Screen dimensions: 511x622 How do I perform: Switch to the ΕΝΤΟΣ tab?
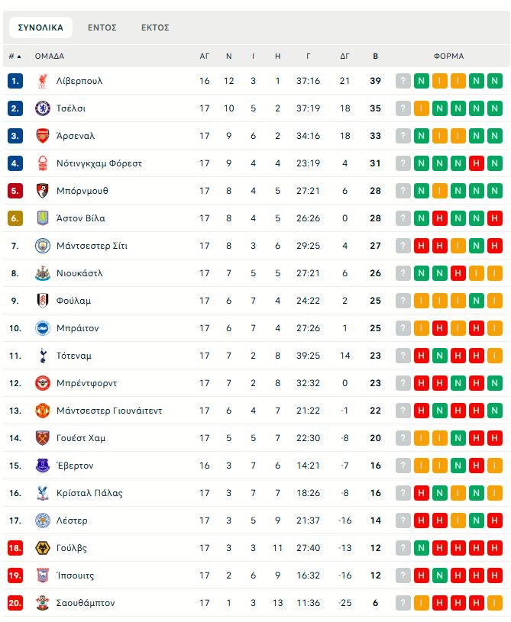(x=102, y=27)
